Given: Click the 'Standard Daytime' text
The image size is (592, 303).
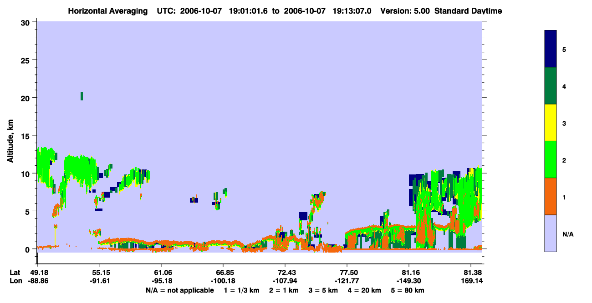Looking at the screenshot, I should point(468,11).
